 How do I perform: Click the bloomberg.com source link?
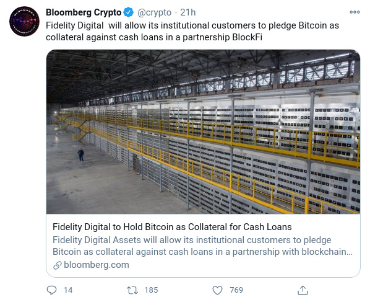pos(97,265)
